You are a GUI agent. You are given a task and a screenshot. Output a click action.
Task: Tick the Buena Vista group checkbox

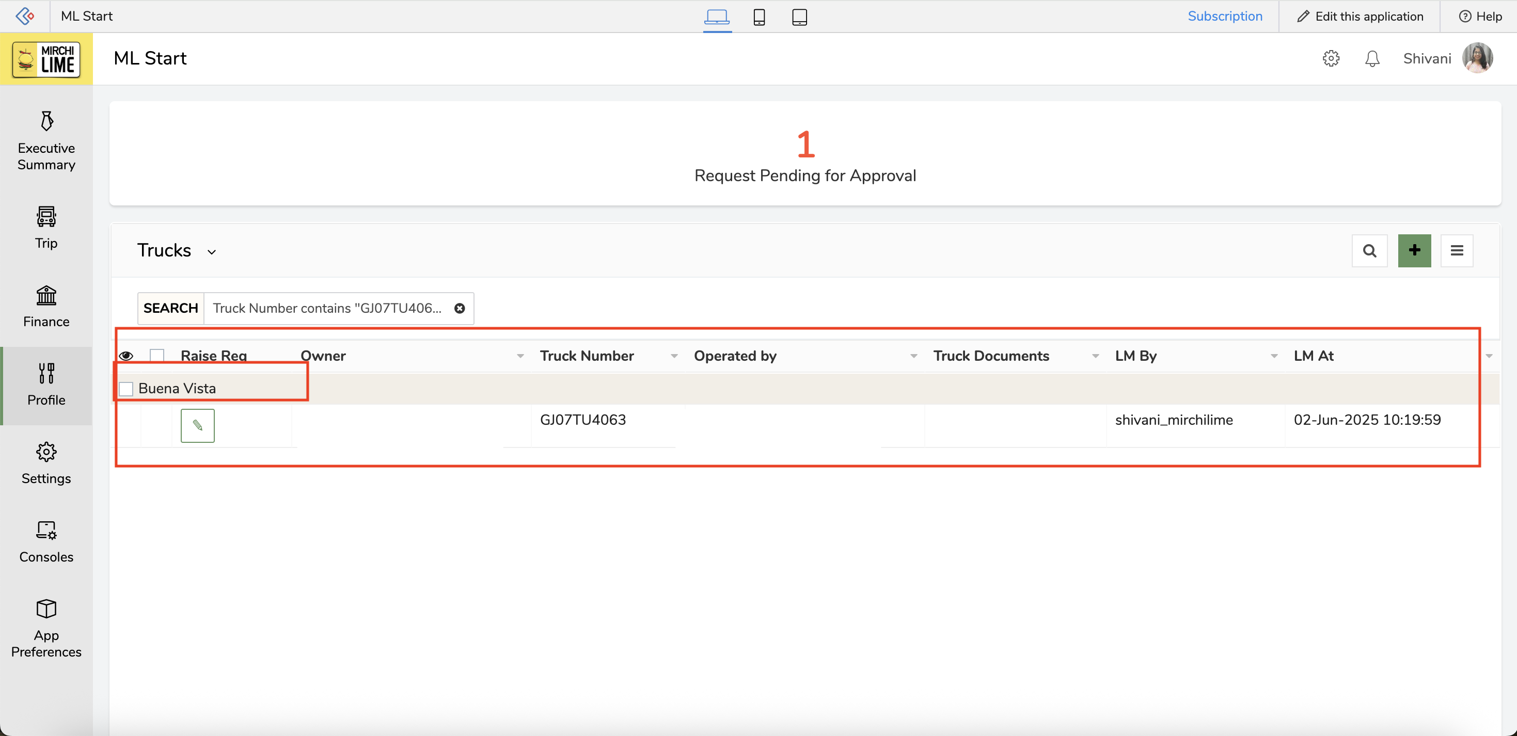126,389
